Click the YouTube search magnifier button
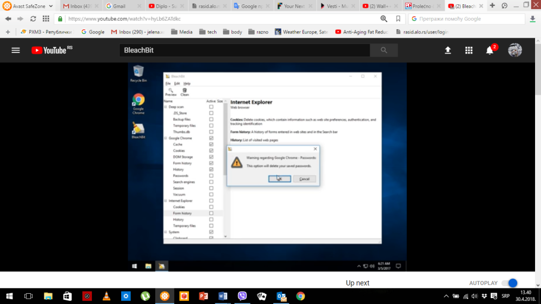The width and height of the screenshot is (541, 304). click(384, 50)
